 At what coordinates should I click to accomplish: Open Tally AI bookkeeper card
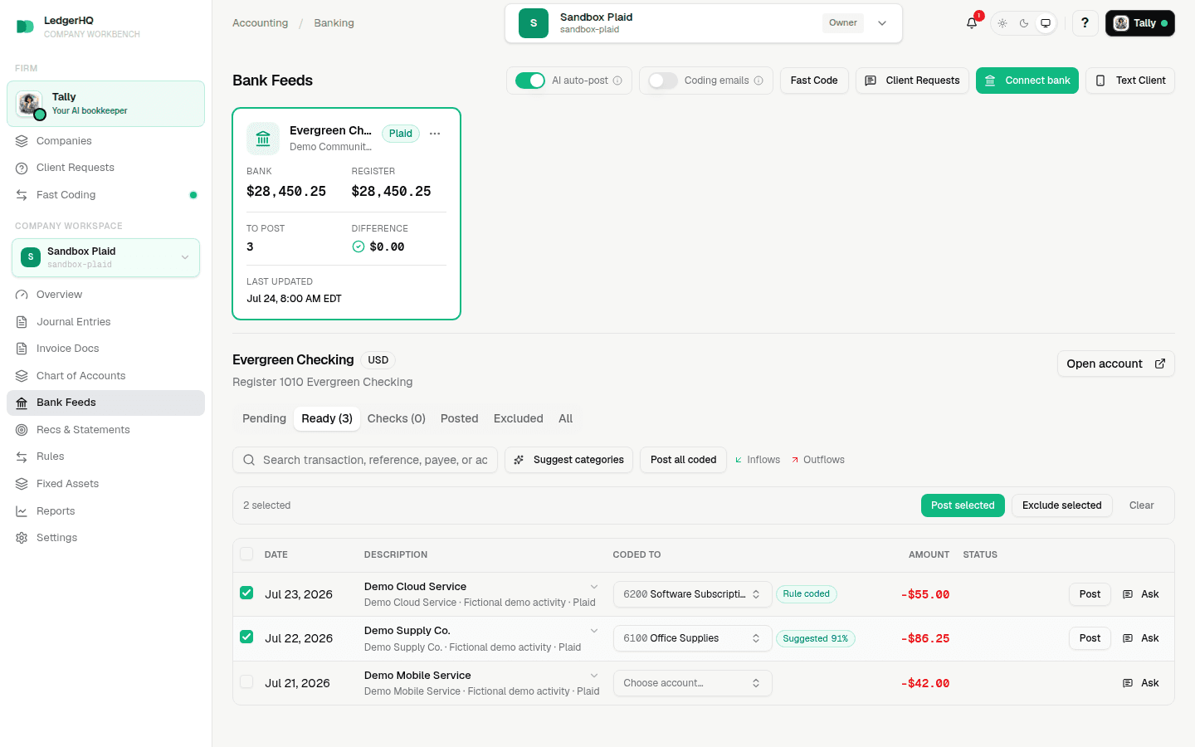(x=105, y=104)
